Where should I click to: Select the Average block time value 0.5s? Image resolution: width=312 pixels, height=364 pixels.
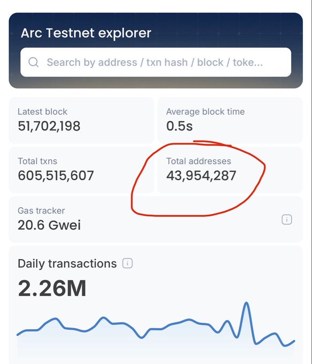179,126
